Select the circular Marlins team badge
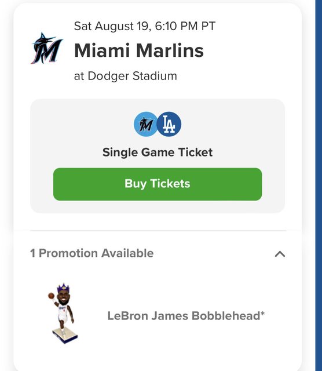 (145, 124)
